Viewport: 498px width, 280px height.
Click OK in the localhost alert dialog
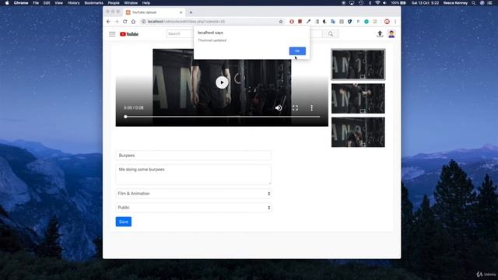297,51
